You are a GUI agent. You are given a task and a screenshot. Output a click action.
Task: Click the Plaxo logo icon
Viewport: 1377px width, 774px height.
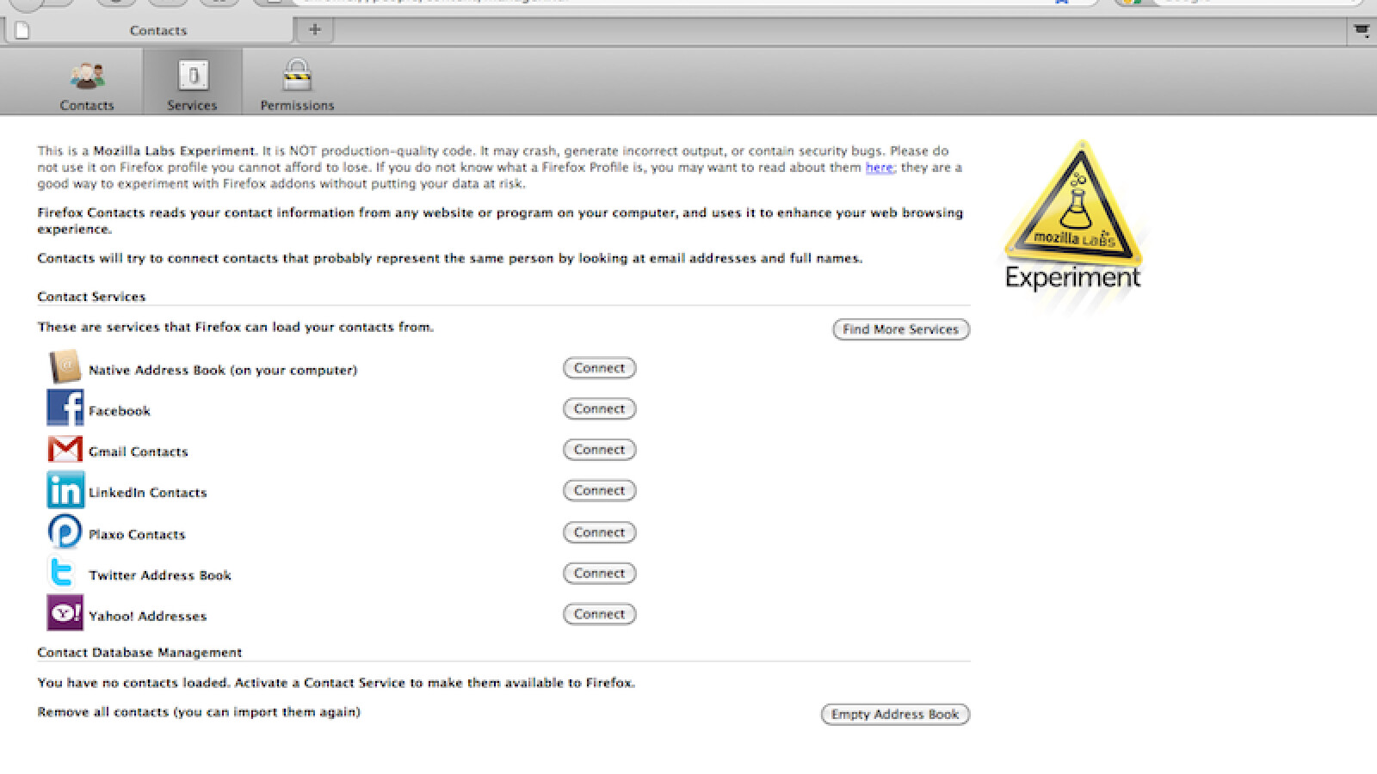tap(65, 532)
